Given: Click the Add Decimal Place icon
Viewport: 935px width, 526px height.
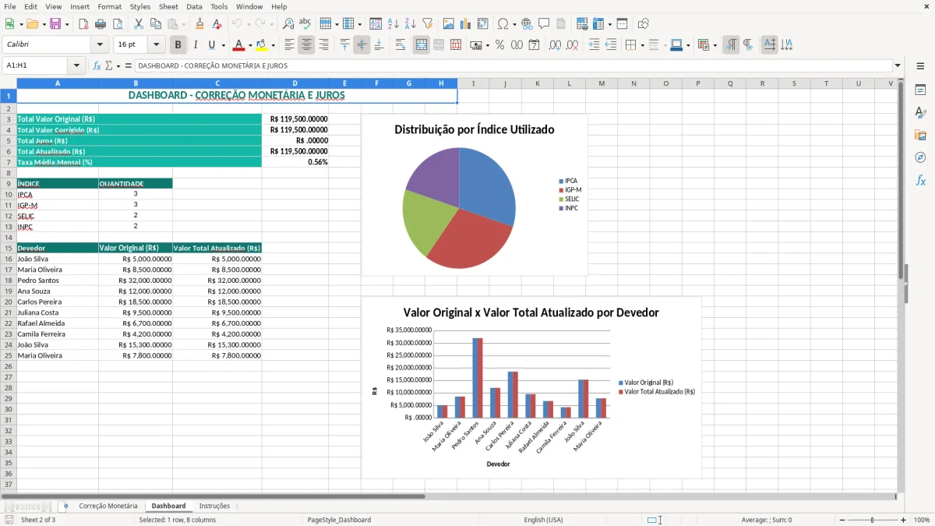Looking at the screenshot, I should pos(556,45).
